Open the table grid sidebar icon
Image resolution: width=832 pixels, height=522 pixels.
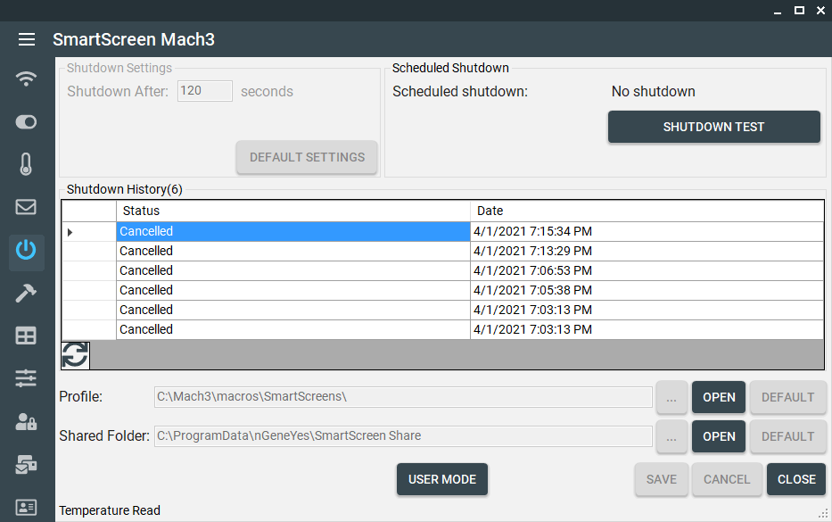click(x=27, y=336)
